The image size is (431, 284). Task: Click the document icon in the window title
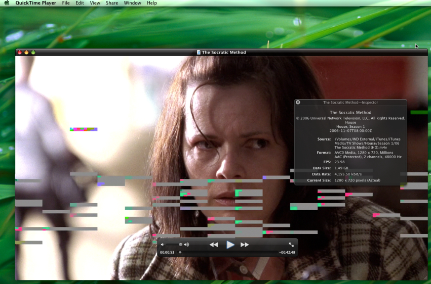tap(199, 53)
